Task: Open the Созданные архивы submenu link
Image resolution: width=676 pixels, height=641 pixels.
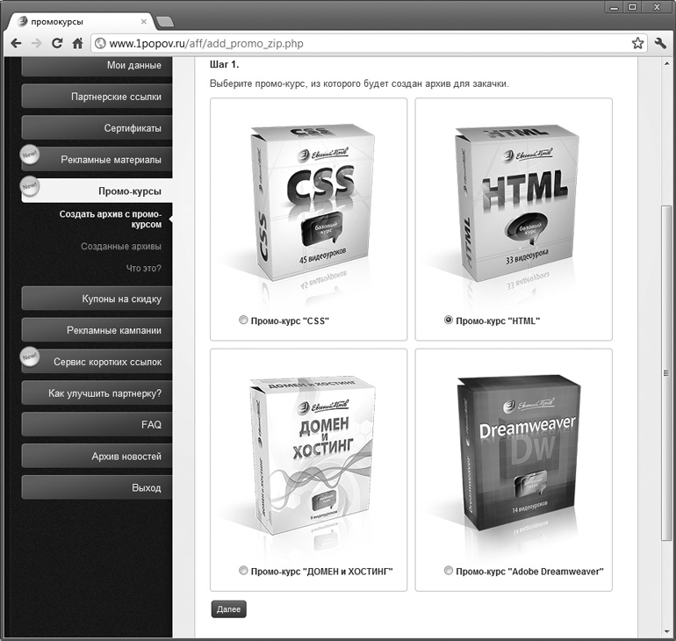Action: click(x=121, y=246)
